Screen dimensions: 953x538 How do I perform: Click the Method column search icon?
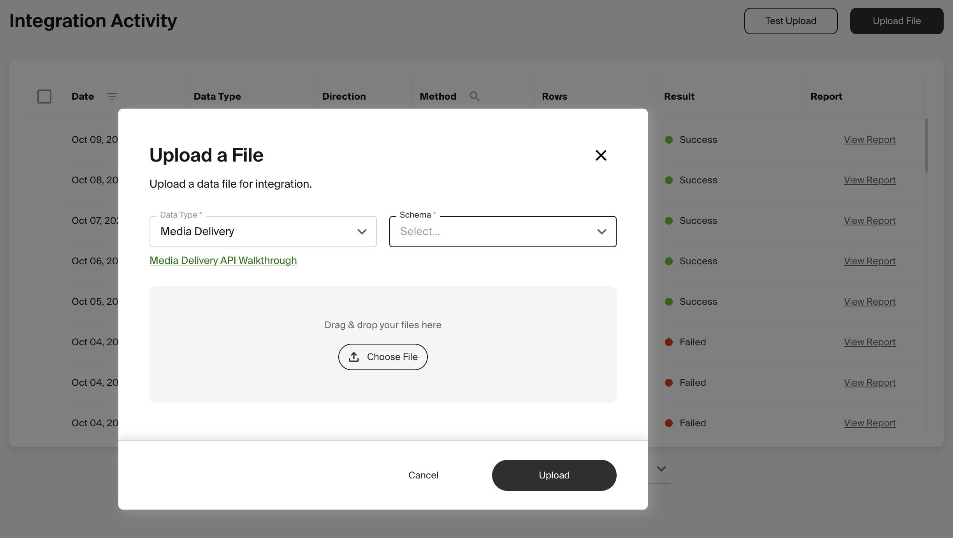(474, 96)
